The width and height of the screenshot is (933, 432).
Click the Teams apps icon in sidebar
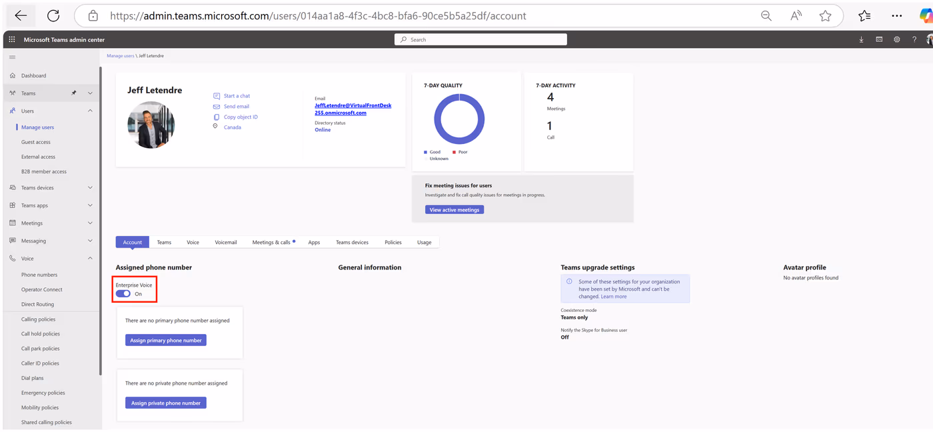point(13,205)
